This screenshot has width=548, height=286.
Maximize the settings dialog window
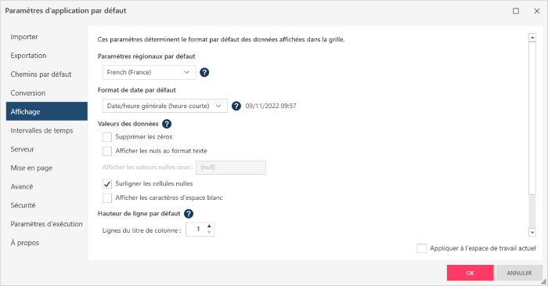(515, 11)
